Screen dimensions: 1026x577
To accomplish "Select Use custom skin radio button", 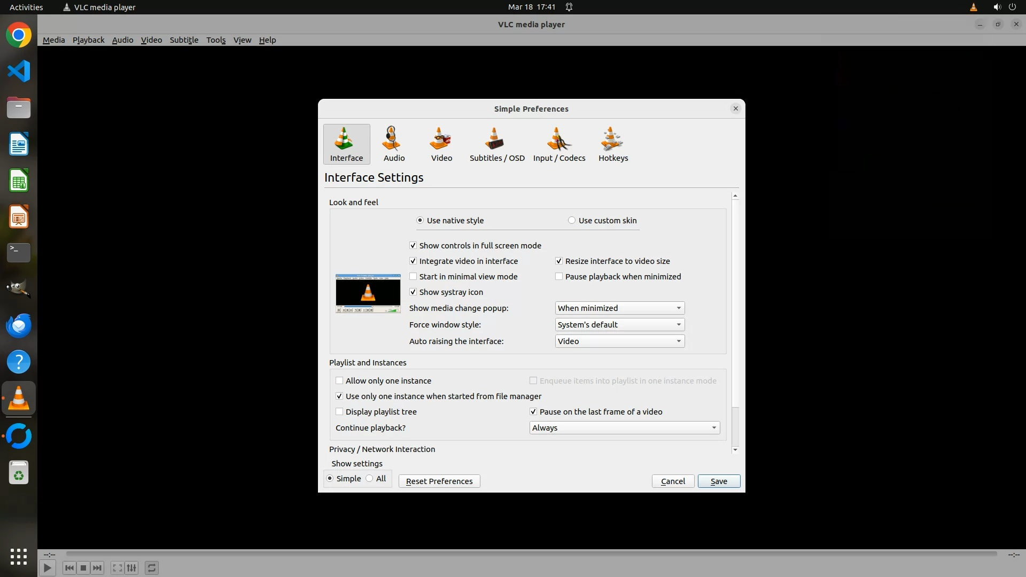I will pyautogui.click(x=572, y=221).
